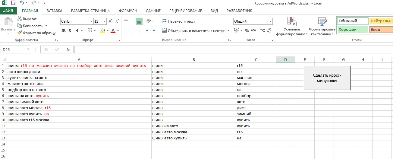Toggle italic К formatting

pos(70,30)
